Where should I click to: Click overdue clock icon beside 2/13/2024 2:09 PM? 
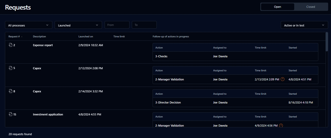(283, 79)
